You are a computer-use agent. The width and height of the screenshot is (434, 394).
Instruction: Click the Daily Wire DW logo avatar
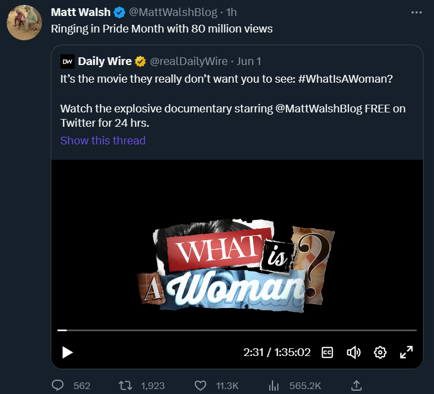pyautogui.click(x=67, y=61)
